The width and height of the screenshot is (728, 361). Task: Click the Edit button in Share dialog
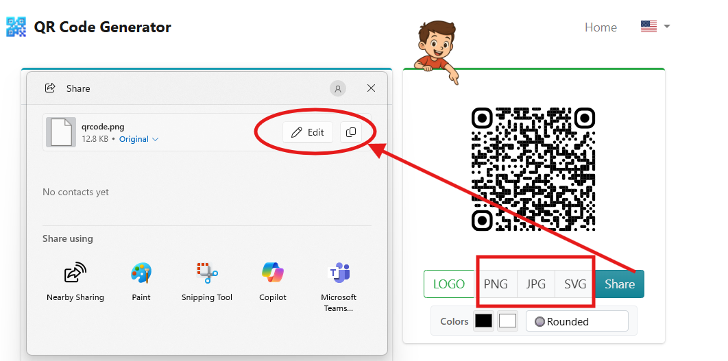[x=308, y=132]
